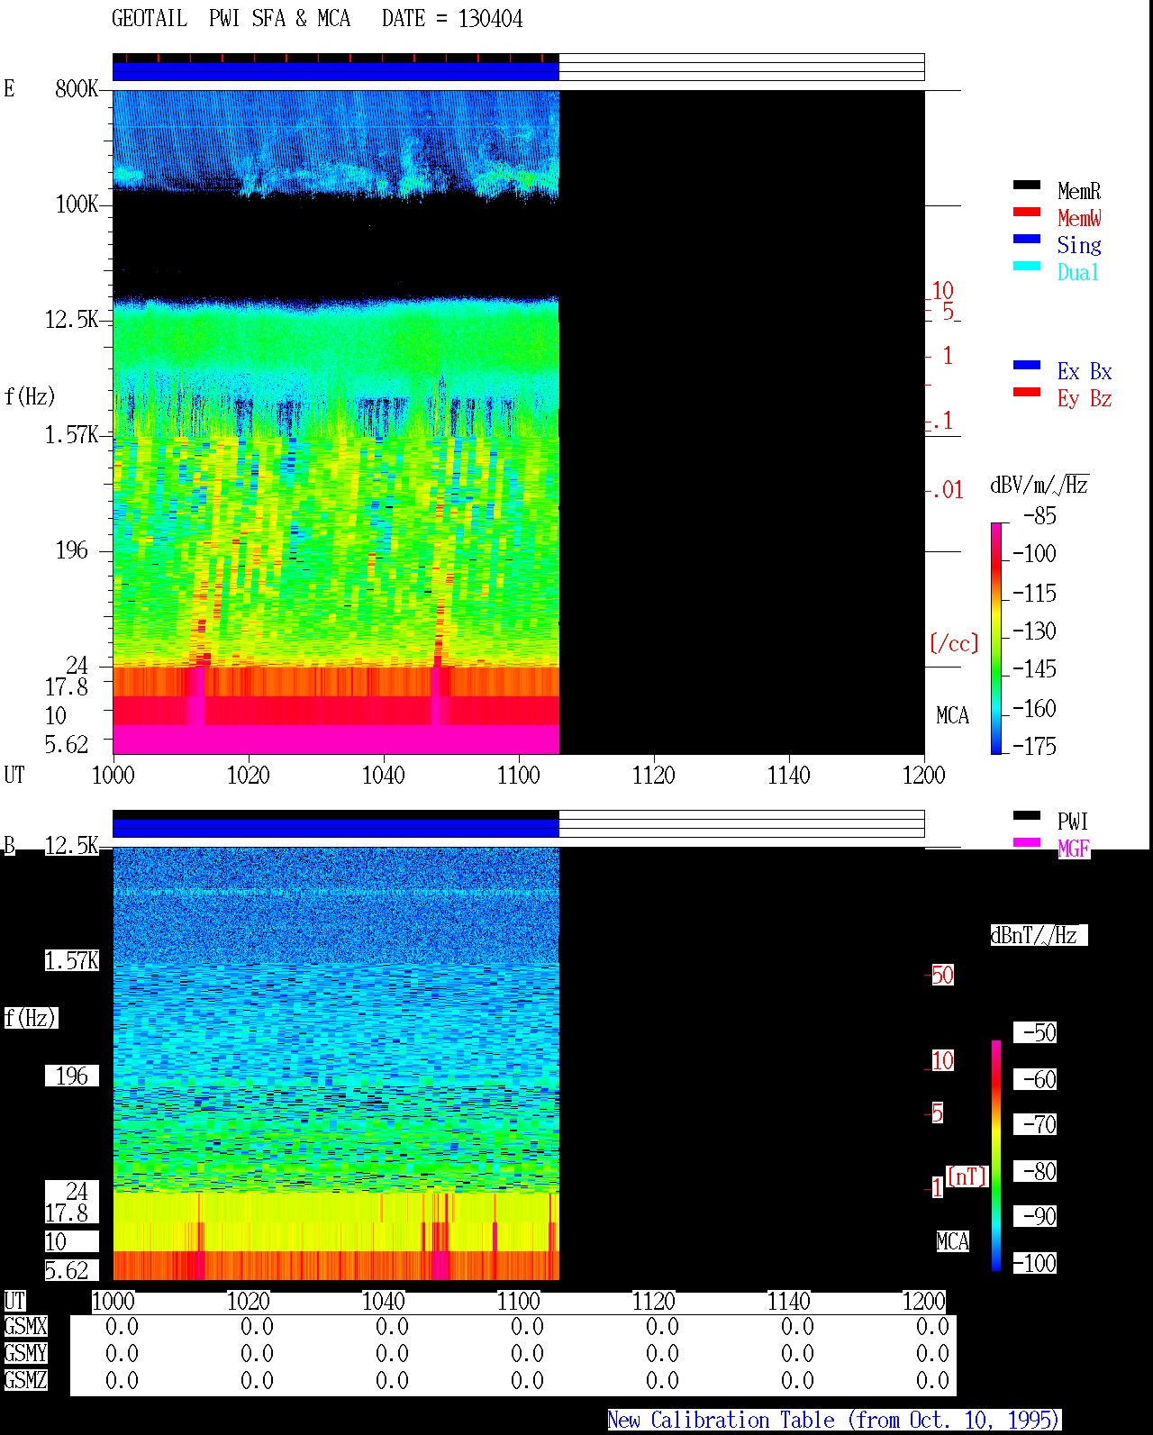The image size is (1153, 1435).
Task: Click the GSMY row label
Action: tap(25, 1354)
